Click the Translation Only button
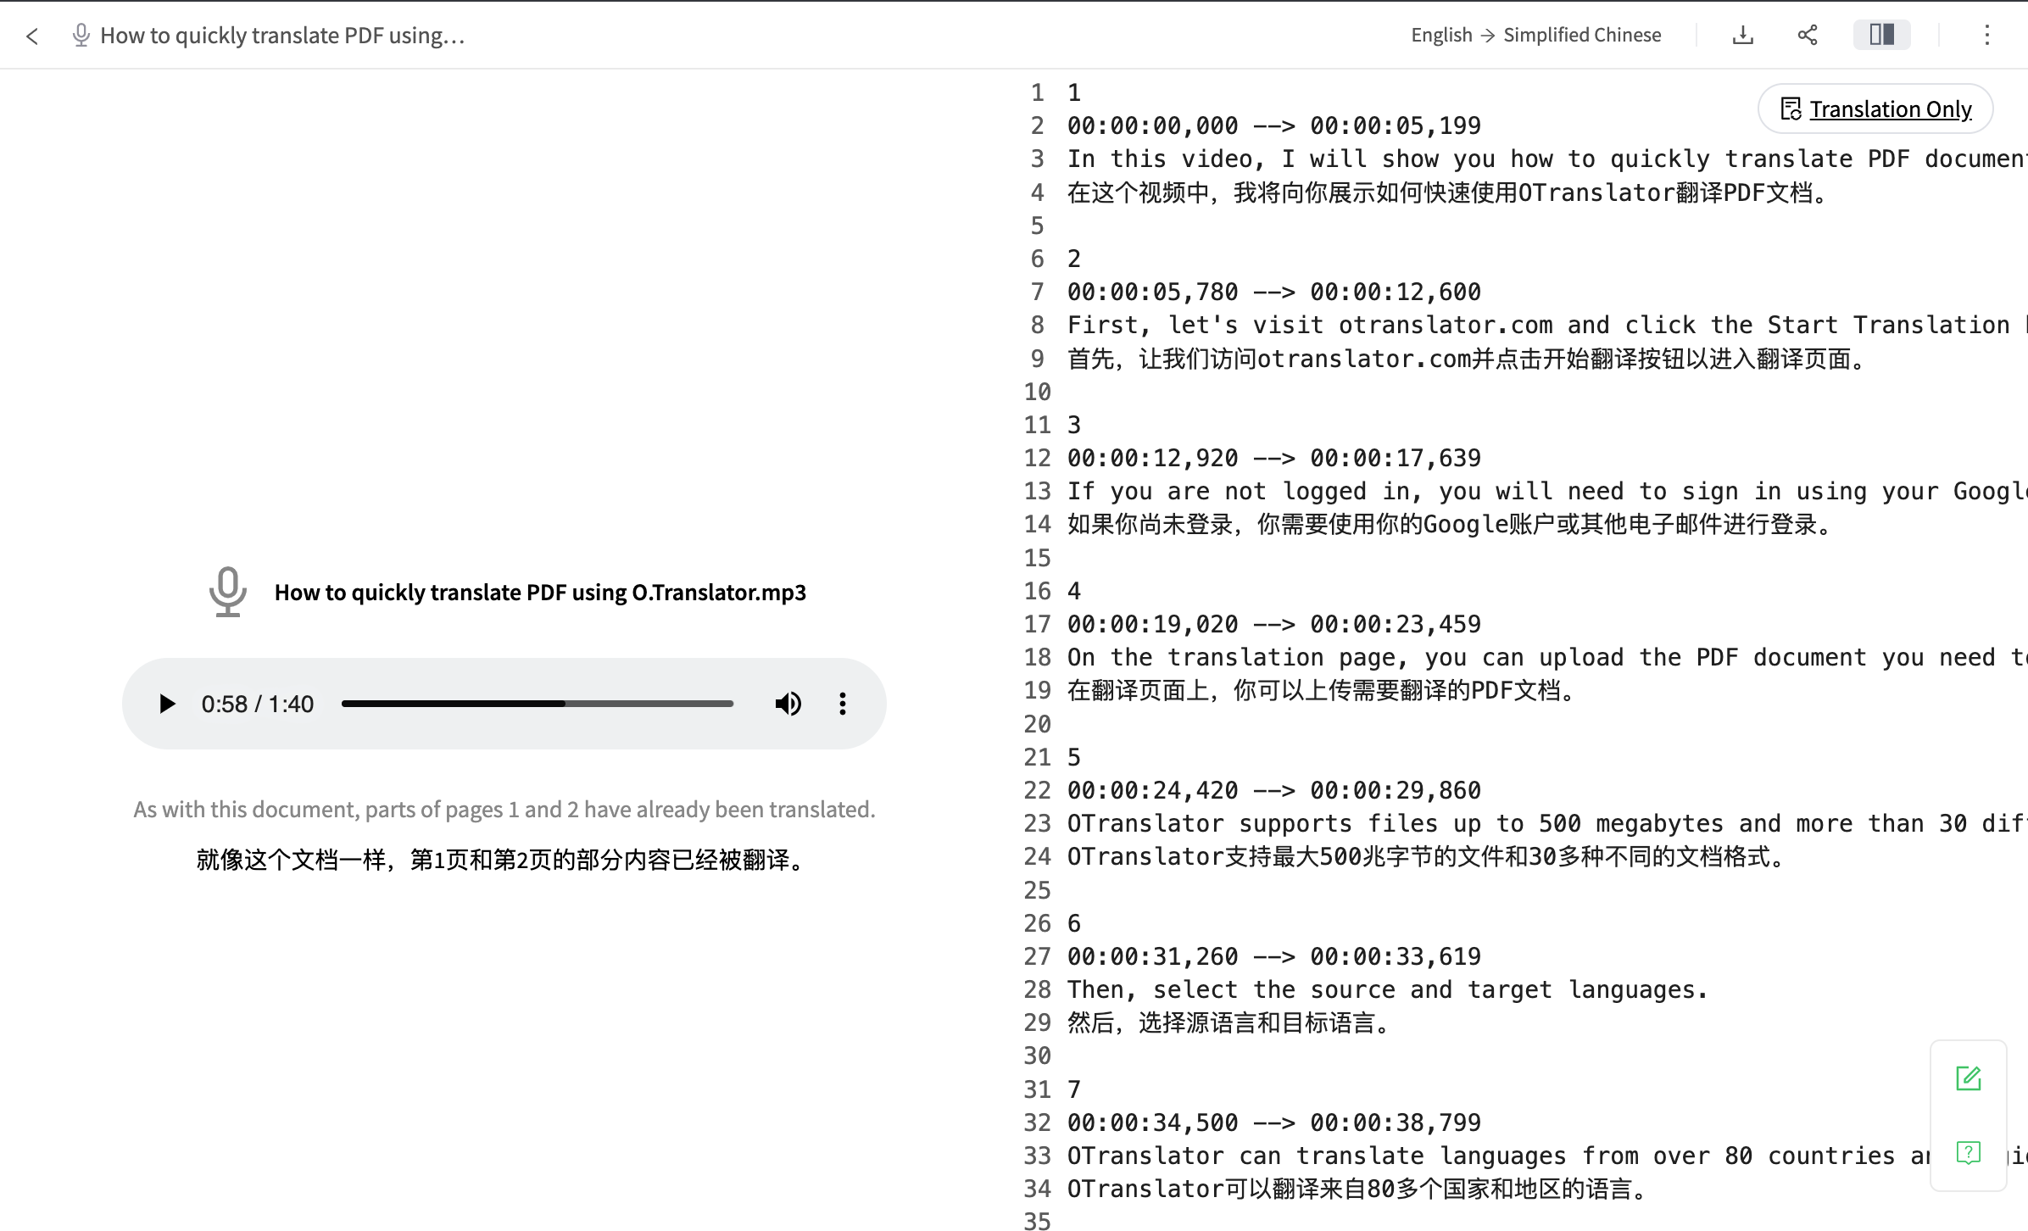Viewport: 2028px width, 1231px height. click(1876, 107)
